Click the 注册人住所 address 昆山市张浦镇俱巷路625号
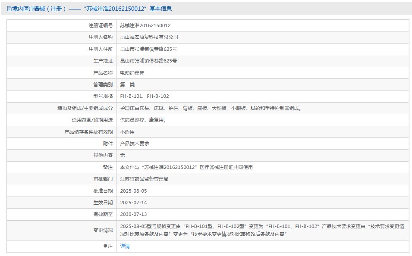Image resolution: width=412 pixels, height=256 pixels. click(x=148, y=49)
